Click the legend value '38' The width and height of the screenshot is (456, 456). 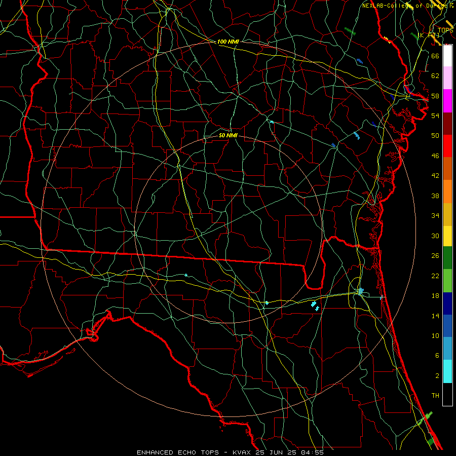tap(435, 196)
